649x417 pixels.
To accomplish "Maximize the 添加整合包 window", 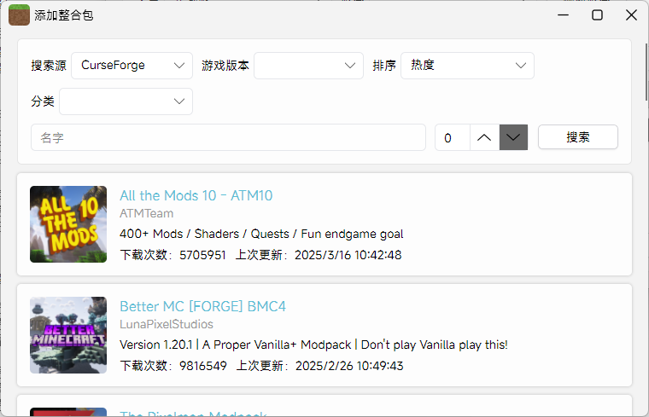I will coord(598,14).
